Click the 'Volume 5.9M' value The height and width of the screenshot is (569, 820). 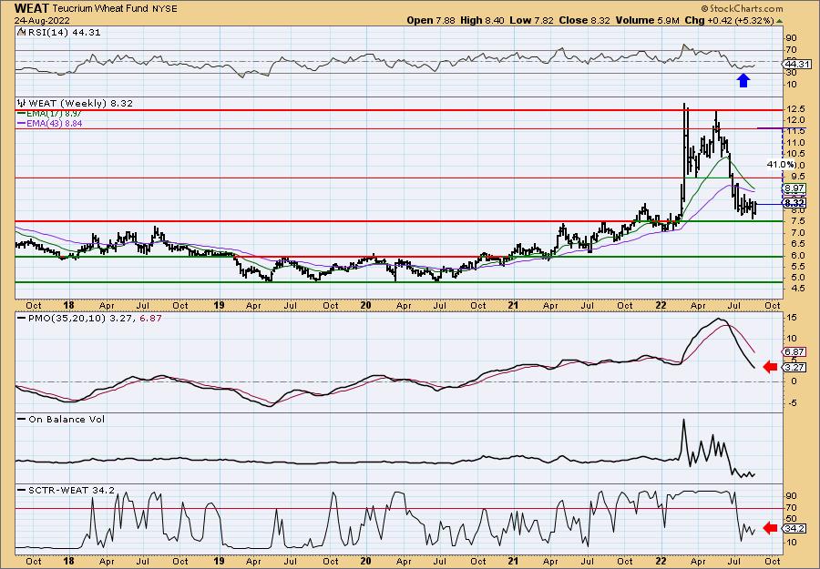(x=648, y=20)
